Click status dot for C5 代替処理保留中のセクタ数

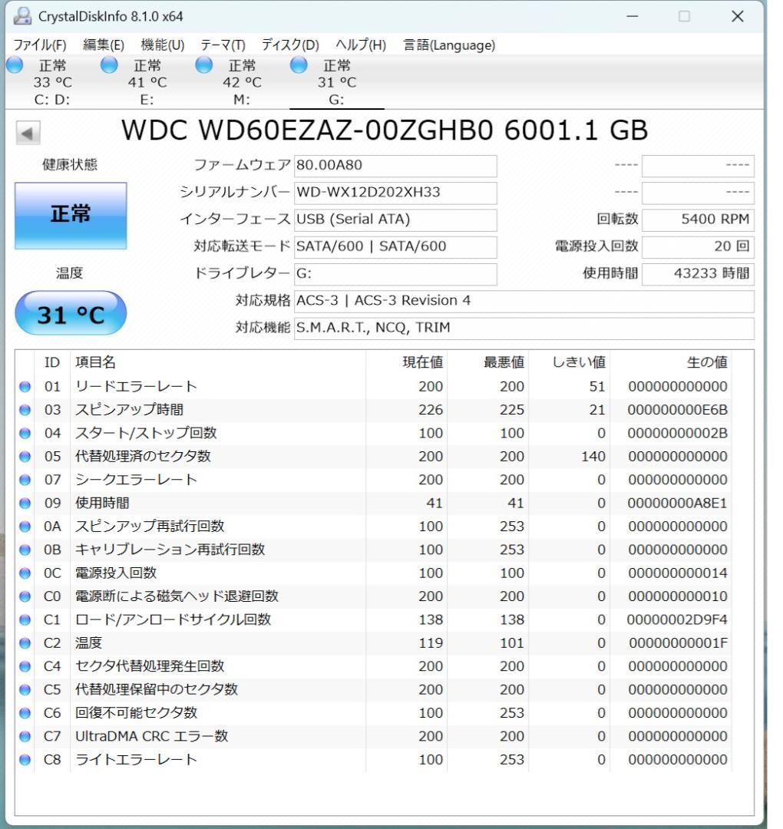pos(25,689)
